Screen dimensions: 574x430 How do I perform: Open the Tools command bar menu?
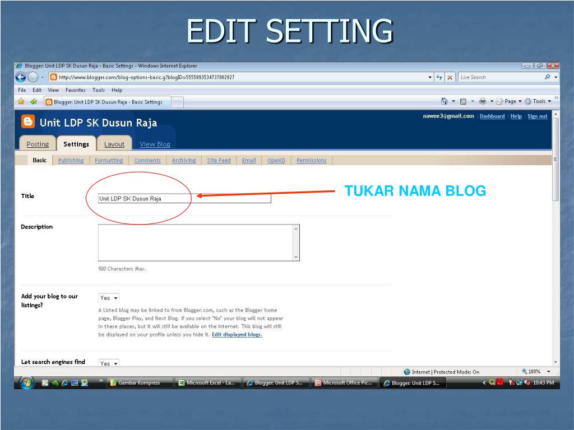click(x=538, y=101)
